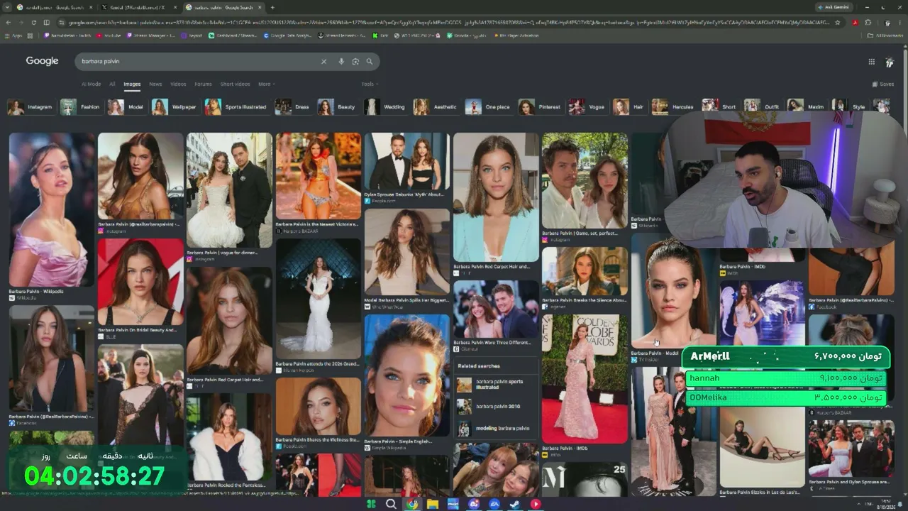Open 'Barbara Palvin - Simple English...' image result
Viewport: 908px width, 511px height.
click(x=406, y=375)
